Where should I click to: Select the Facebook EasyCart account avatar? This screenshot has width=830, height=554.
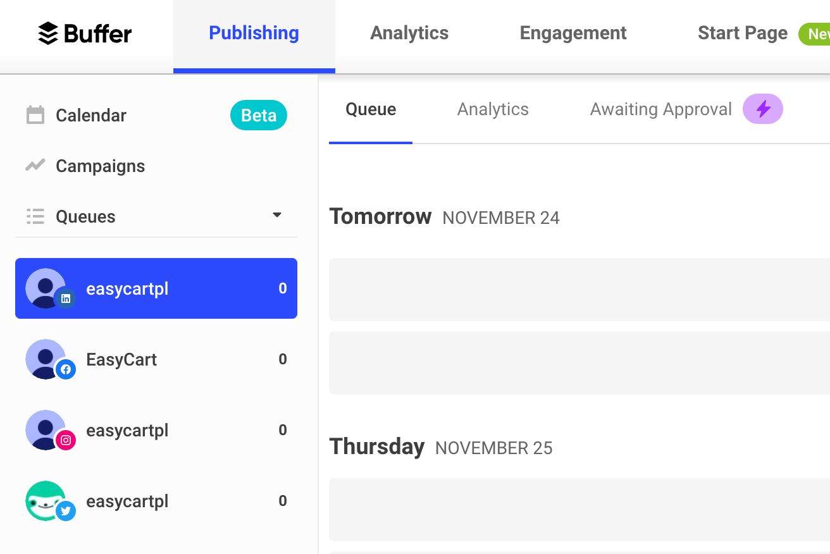46,359
